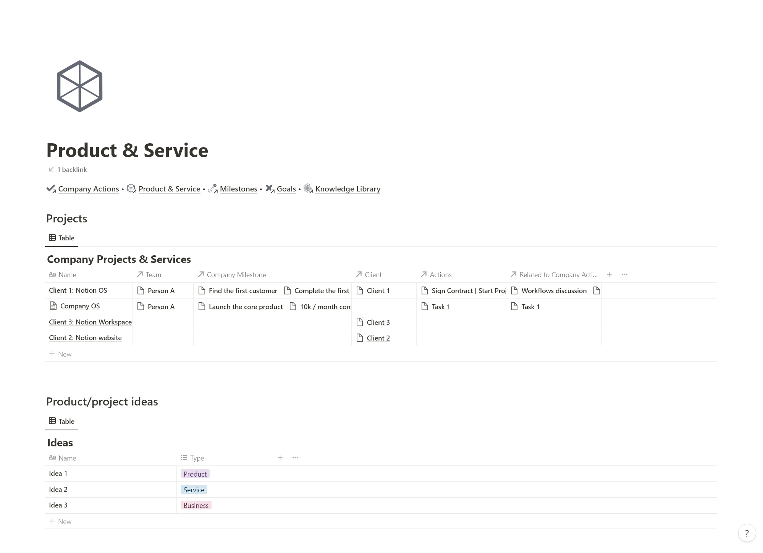Click the Goals link icon
The image size is (763, 553).
click(270, 189)
